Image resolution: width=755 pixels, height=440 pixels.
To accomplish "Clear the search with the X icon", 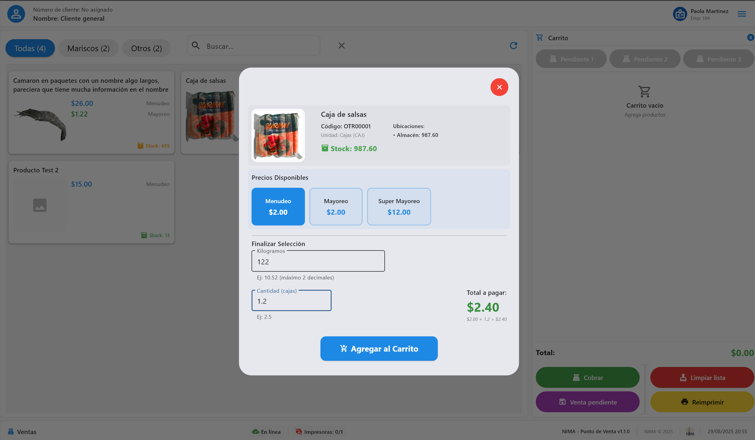I will pos(342,46).
